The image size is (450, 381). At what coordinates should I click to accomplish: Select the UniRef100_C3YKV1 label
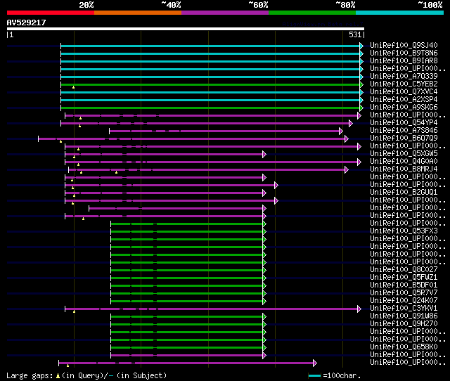pos(404,309)
